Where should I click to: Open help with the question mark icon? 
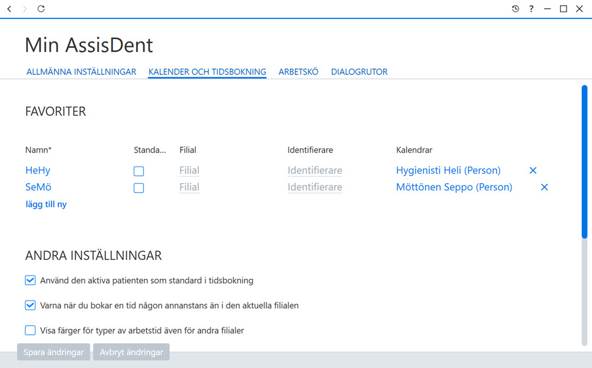[x=531, y=9]
